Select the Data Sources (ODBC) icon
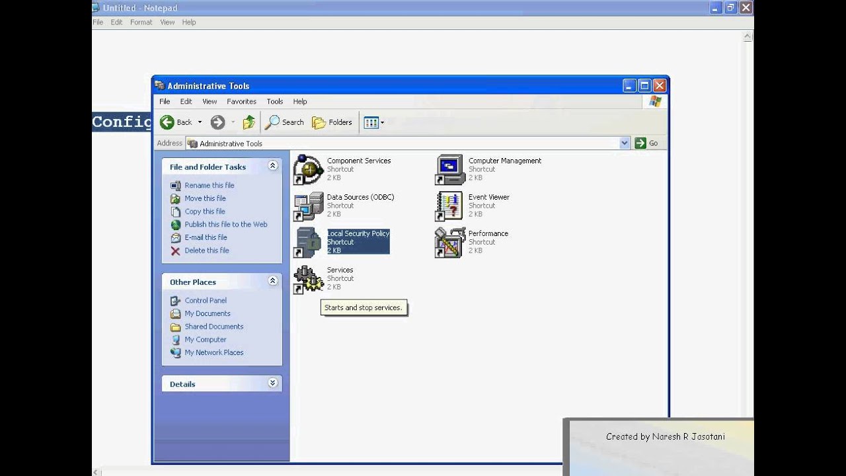The image size is (846, 476). [x=308, y=206]
